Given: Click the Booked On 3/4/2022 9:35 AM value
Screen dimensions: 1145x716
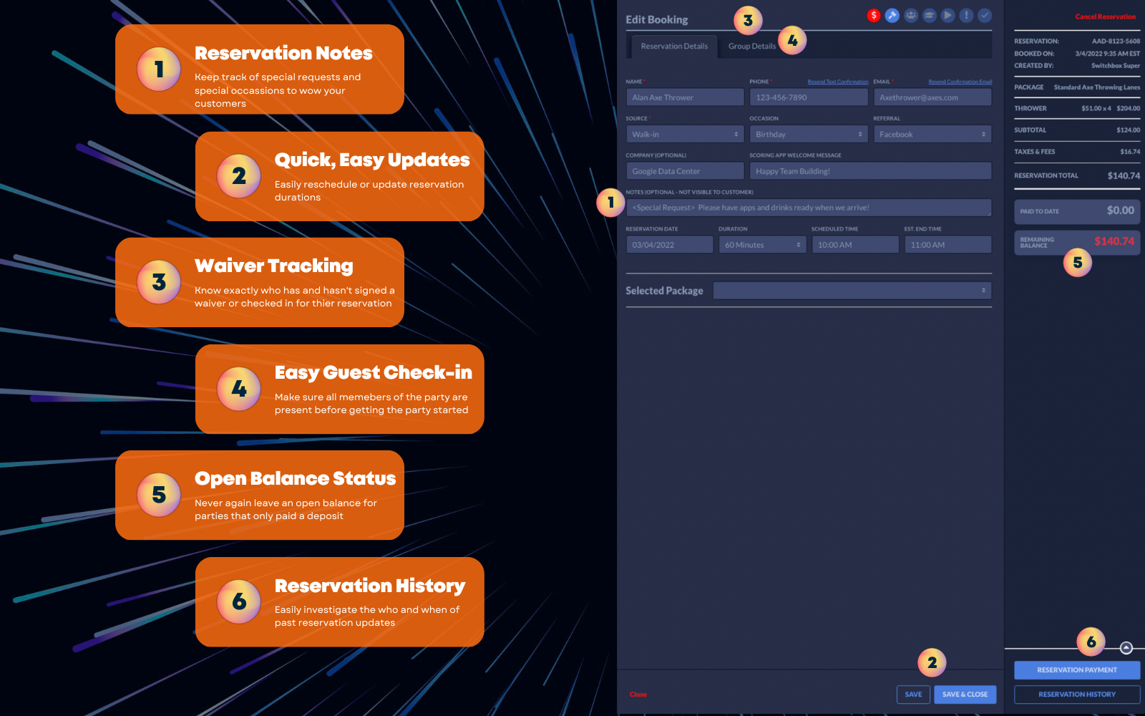Looking at the screenshot, I should click(1107, 54).
